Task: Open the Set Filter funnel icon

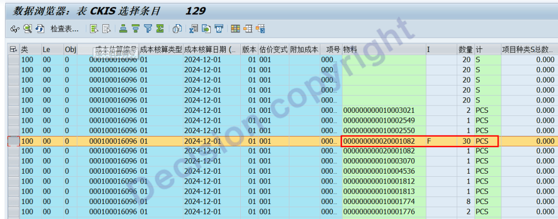Action: pos(148,29)
